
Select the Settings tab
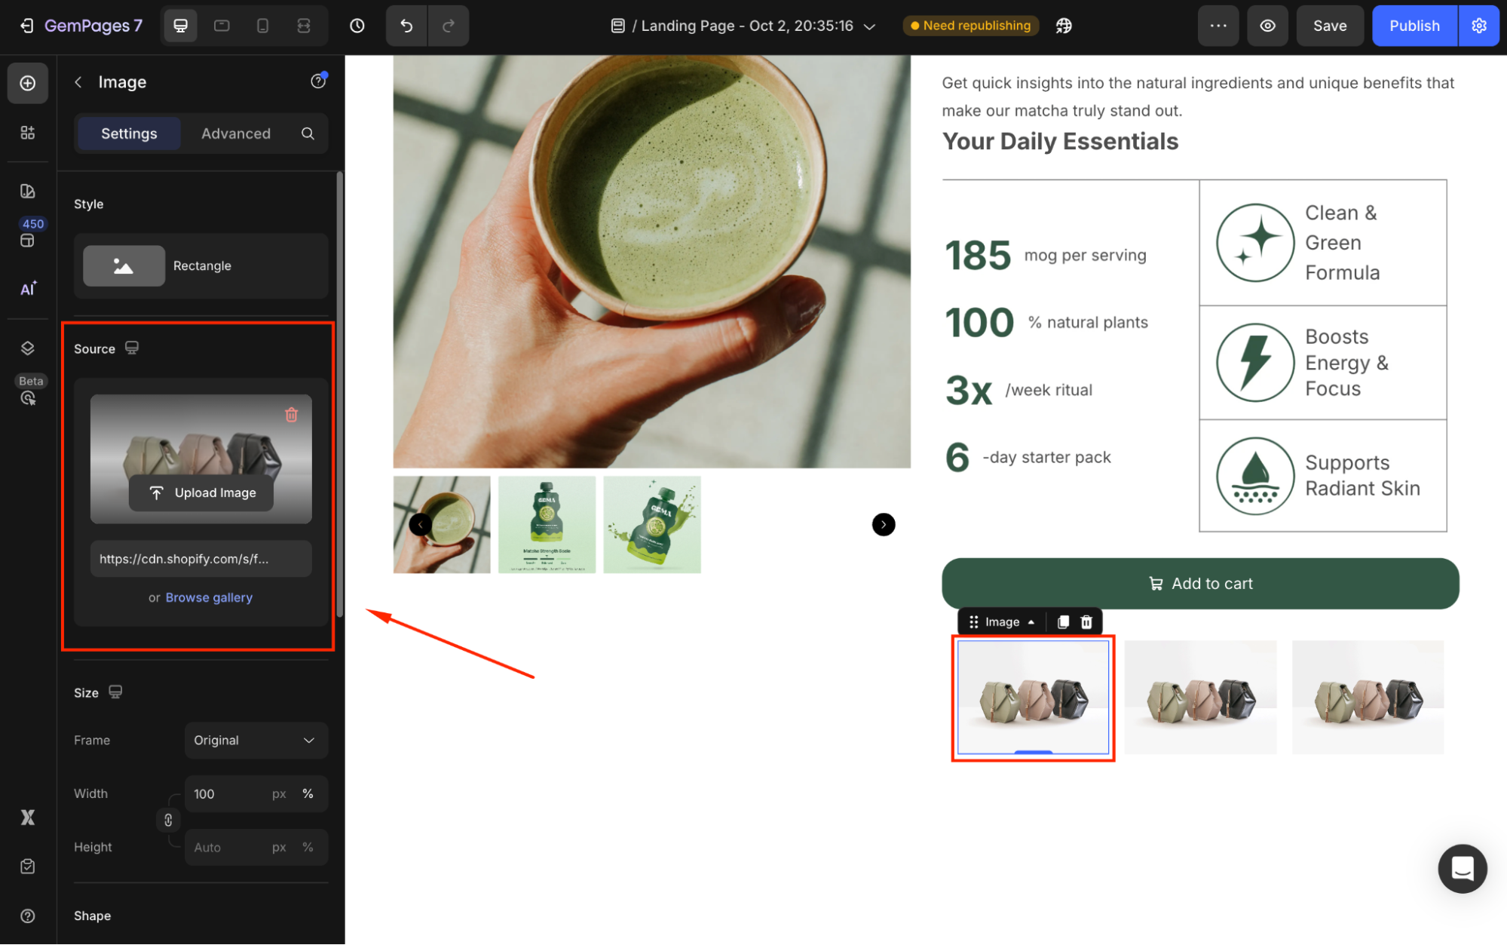(129, 133)
